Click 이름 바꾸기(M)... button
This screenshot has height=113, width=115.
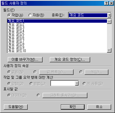pyautogui.click(x=25, y=60)
